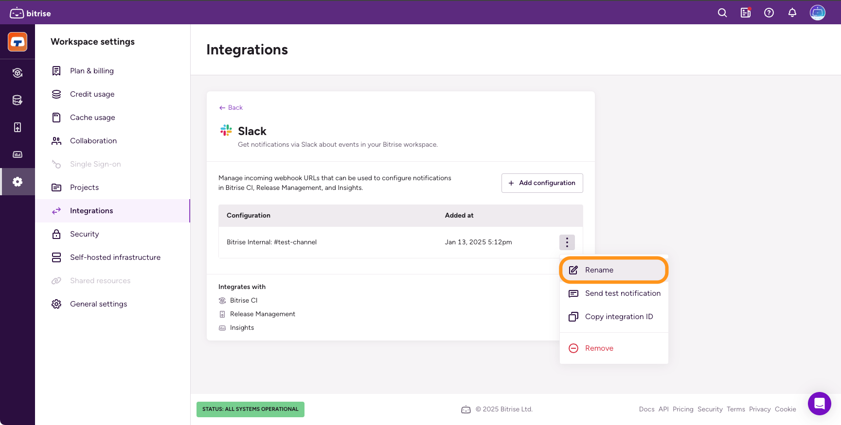Click the help question mark icon
The height and width of the screenshot is (425, 841).
(769, 13)
